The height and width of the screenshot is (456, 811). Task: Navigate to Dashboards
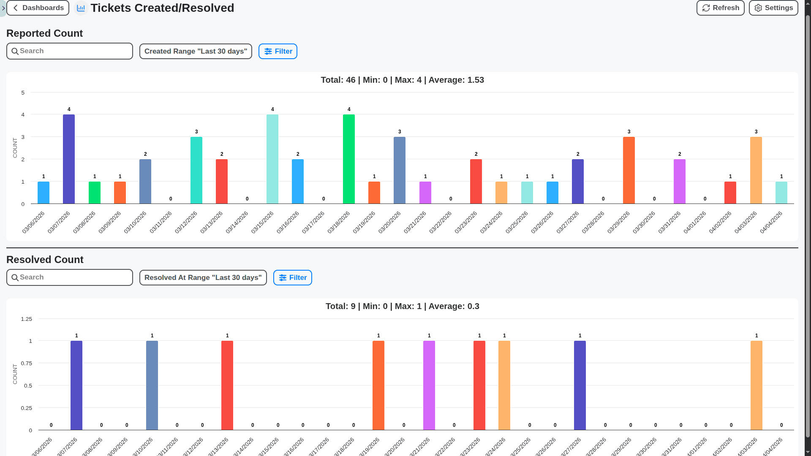38,8
